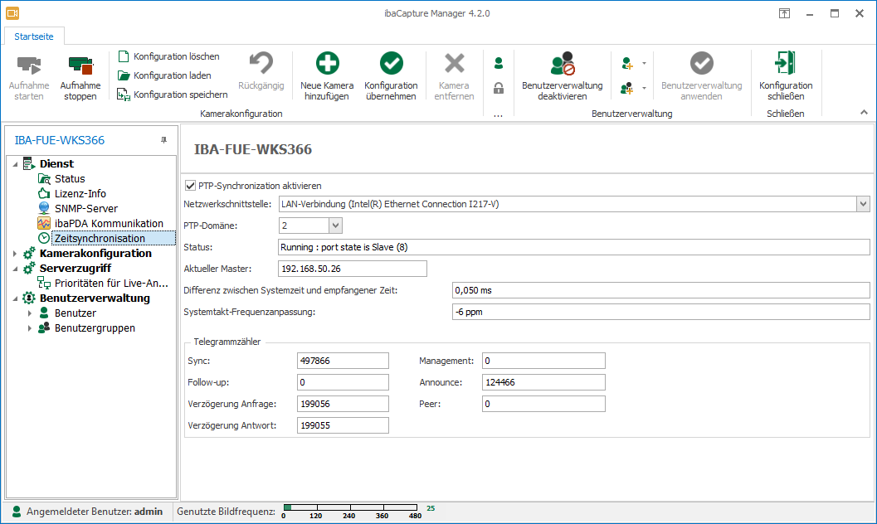Switch to the Startseite tab
877x524 pixels.
[x=34, y=35]
